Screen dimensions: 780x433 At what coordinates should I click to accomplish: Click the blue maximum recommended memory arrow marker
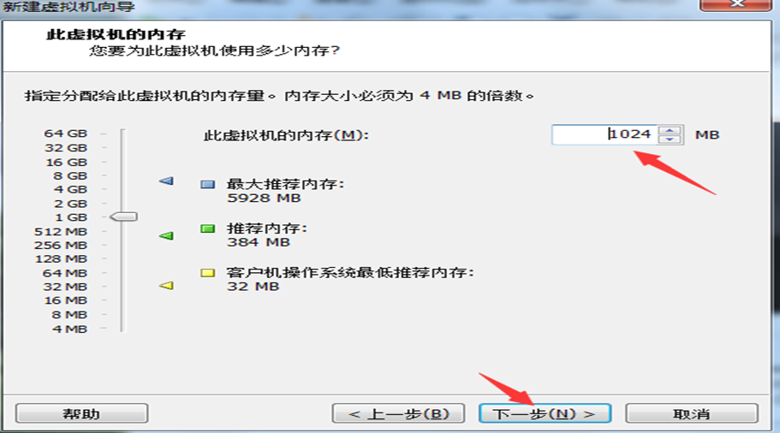[x=166, y=181]
